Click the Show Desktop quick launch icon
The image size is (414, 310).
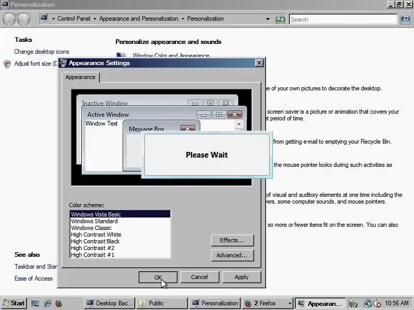[35, 303]
